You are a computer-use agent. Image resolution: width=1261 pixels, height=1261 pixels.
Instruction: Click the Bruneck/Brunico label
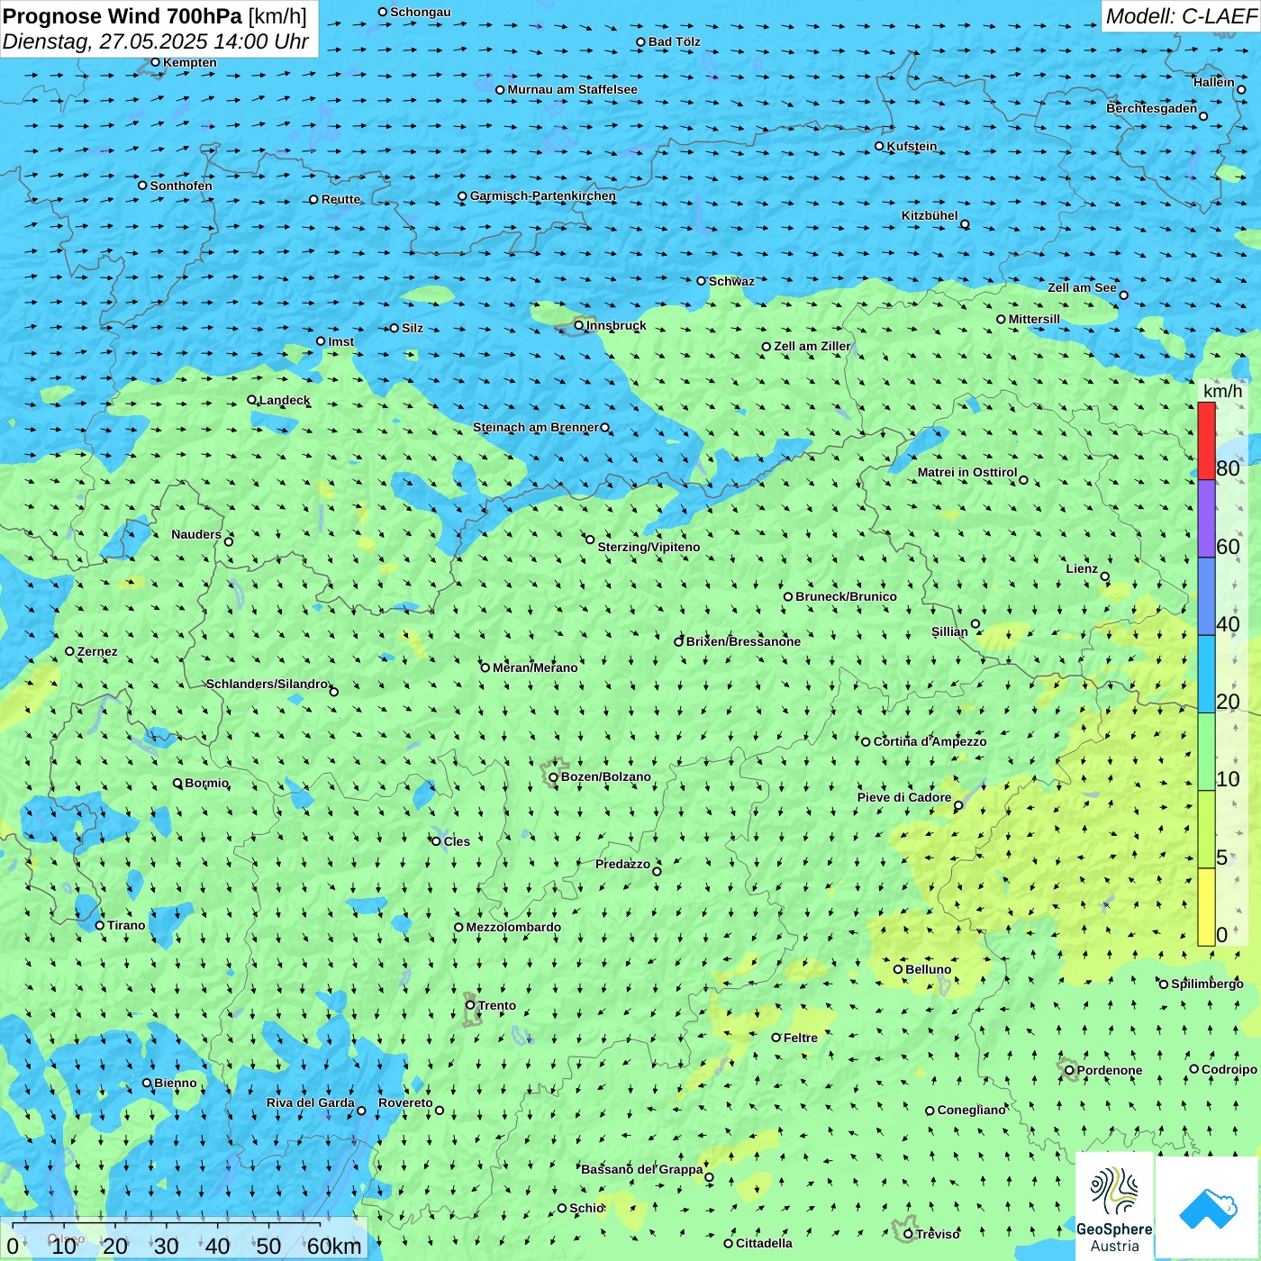[847, 596]
